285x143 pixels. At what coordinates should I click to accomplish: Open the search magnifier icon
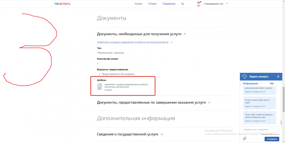coord(183,4)
